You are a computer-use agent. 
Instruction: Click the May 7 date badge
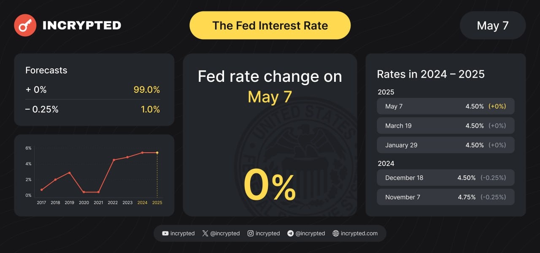(492, 25)
